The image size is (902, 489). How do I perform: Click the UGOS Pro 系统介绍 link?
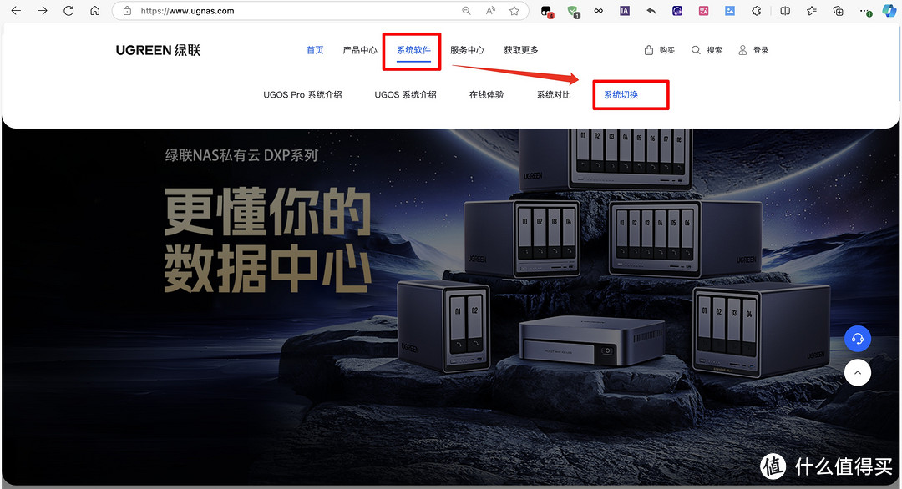point(302,94)
